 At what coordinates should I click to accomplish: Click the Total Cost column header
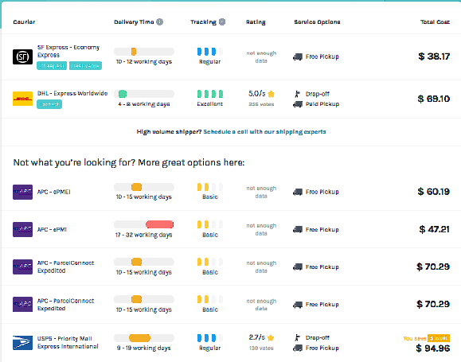[x=436, y=21]
